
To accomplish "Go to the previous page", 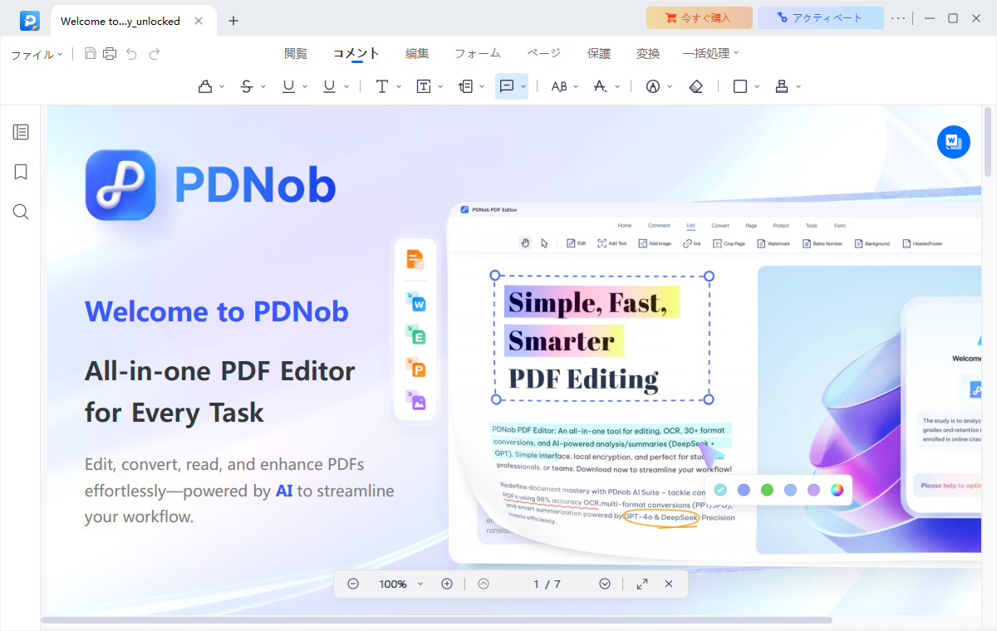I will pyautogui.click(x=484, y=584).
